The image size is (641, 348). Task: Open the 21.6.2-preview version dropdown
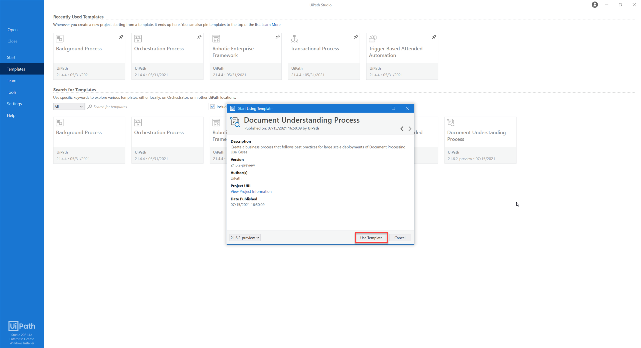click(245, 238)
